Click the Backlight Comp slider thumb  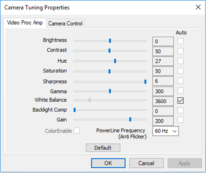(x=75, y=110)
